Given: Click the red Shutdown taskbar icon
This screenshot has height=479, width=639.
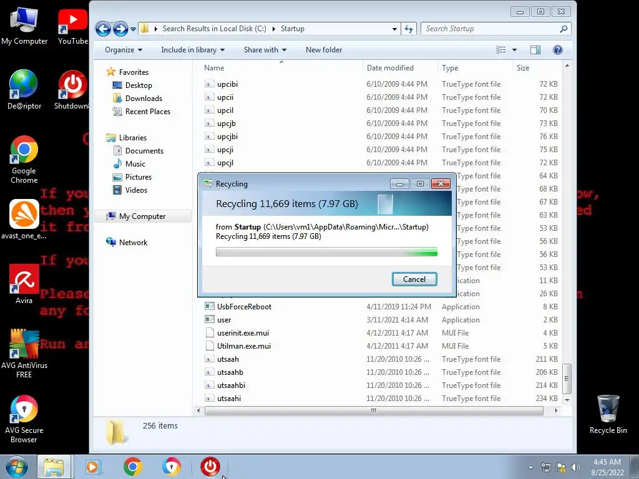Looking at the screenshot, I should (210, 467).
